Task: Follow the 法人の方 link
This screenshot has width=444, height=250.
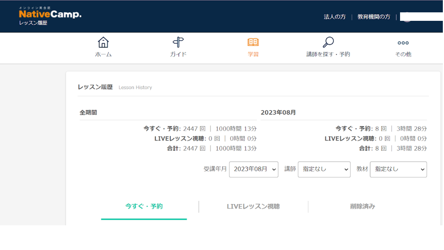Action: tap(335, 17)
